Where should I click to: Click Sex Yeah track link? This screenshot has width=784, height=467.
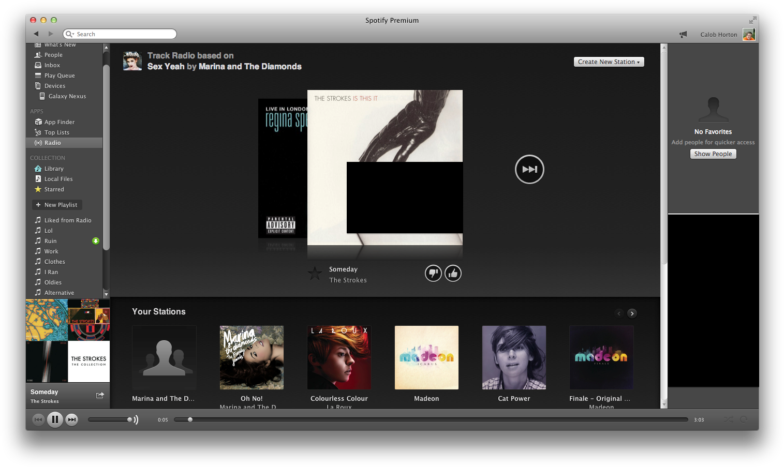tap(166, 66)
